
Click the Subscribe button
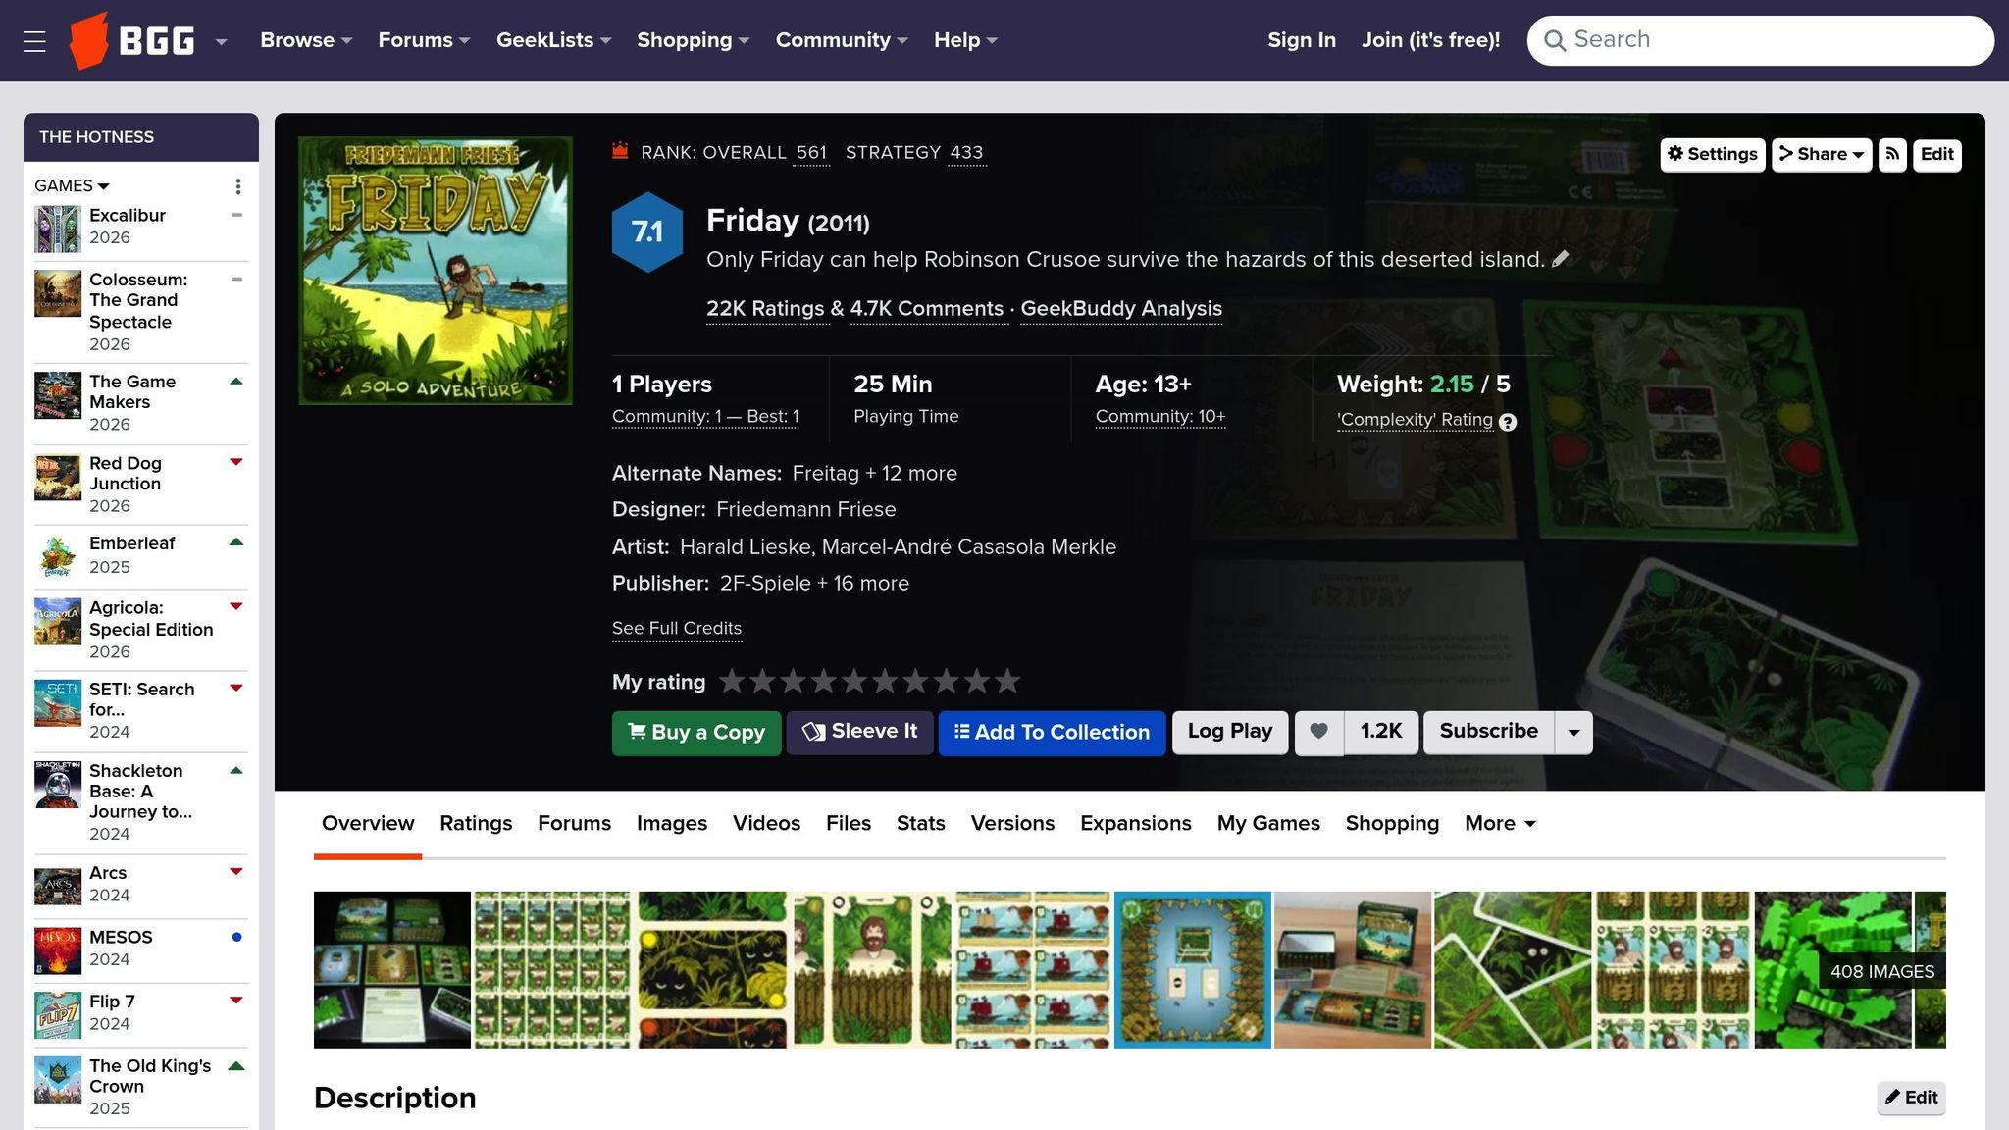[x=1489, y=732]
